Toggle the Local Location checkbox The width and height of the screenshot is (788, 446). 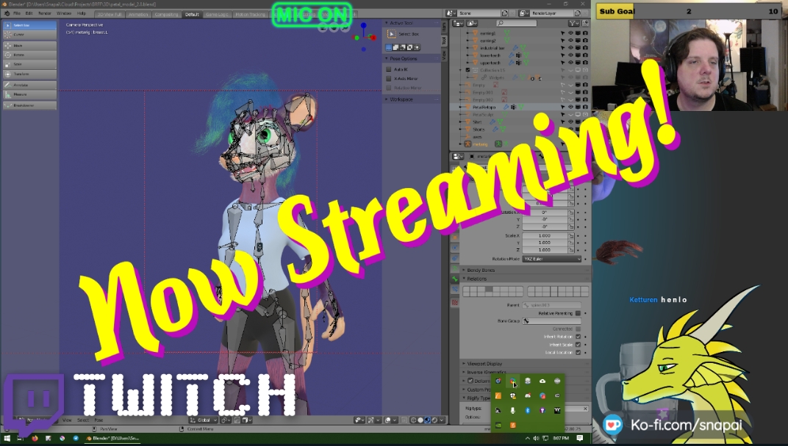pos(578,353)
